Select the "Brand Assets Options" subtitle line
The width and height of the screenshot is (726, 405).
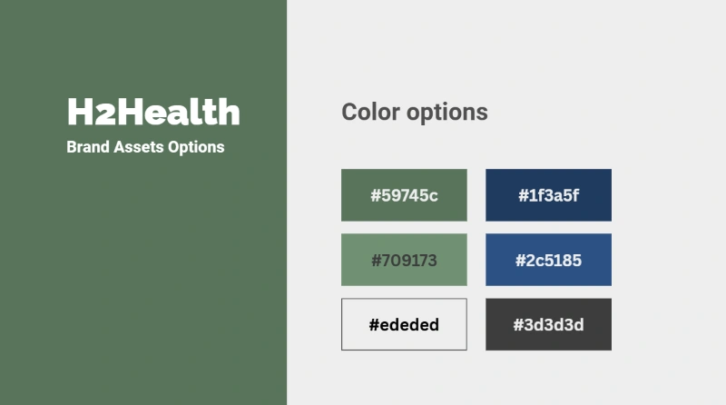(x=145, y=146)
